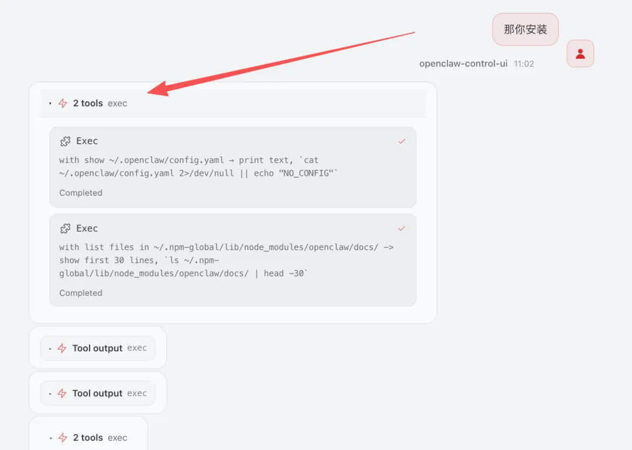
Task: Click the lightning icon of bottom '2 tools'
Action: (63, 438)
